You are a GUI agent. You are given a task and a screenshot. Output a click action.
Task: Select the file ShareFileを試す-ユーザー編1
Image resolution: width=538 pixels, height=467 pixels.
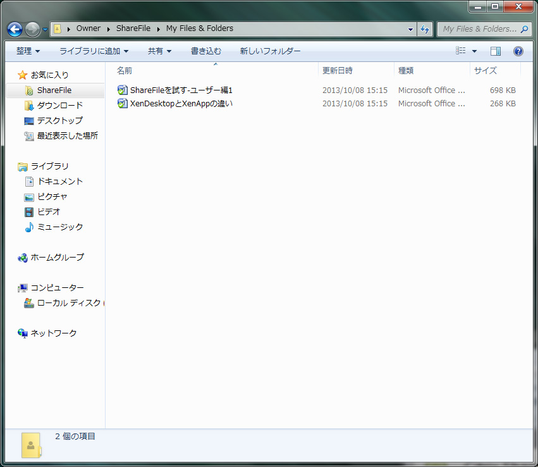(x=181, y=90)
